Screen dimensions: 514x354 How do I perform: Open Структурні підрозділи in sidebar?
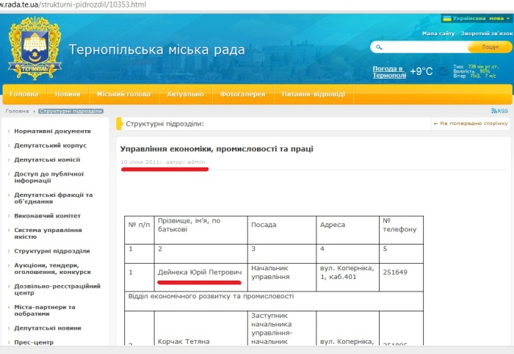coord(52,251)
